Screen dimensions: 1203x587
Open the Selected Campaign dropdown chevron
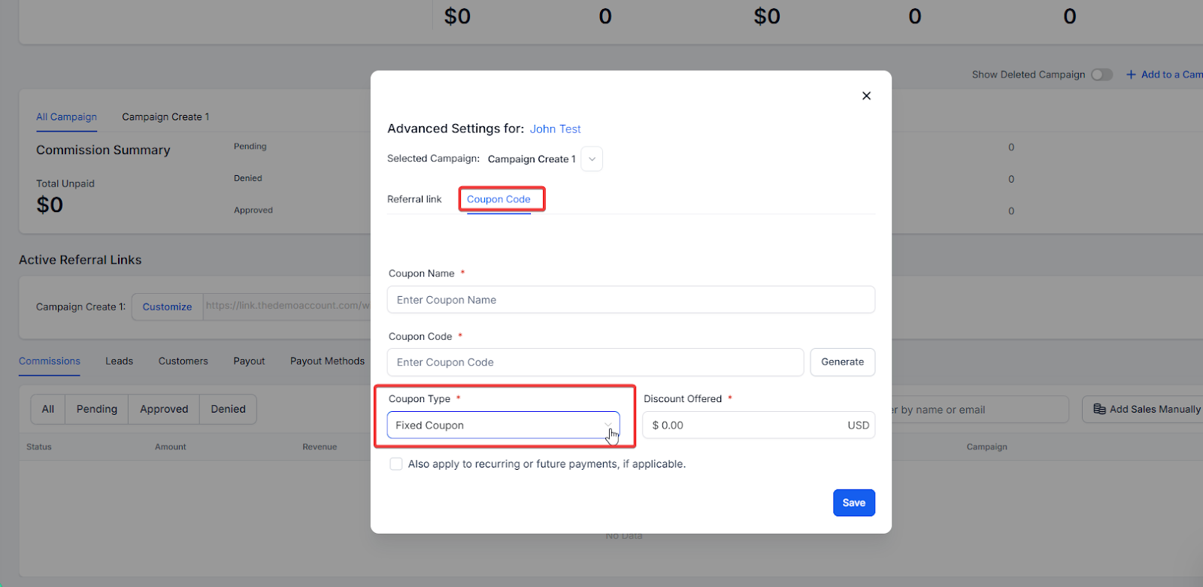coord(592,159)
